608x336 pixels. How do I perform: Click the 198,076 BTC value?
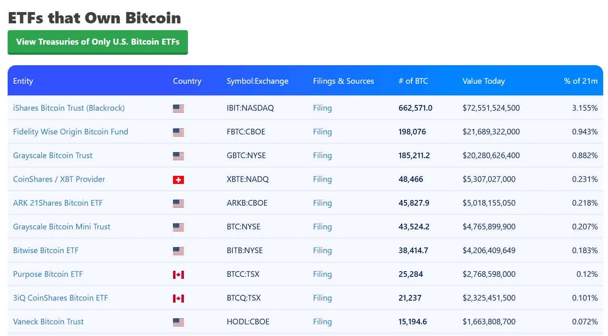(x=412, y=132)
